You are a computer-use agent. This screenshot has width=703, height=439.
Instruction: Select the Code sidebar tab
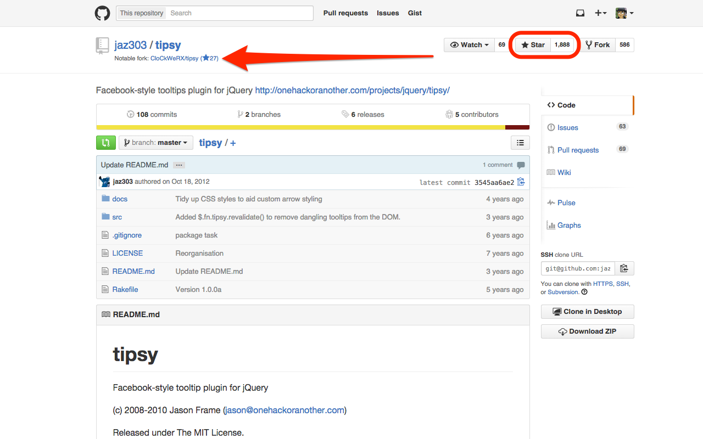(588, 105)
